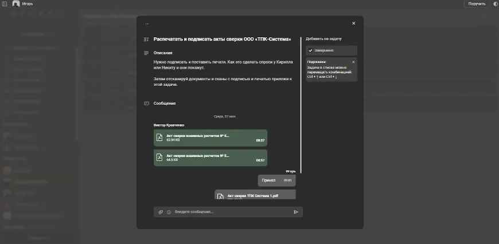Click the Поручить button
The height and width of the screenshot is (244, 499).
click(x=477, y=3)
